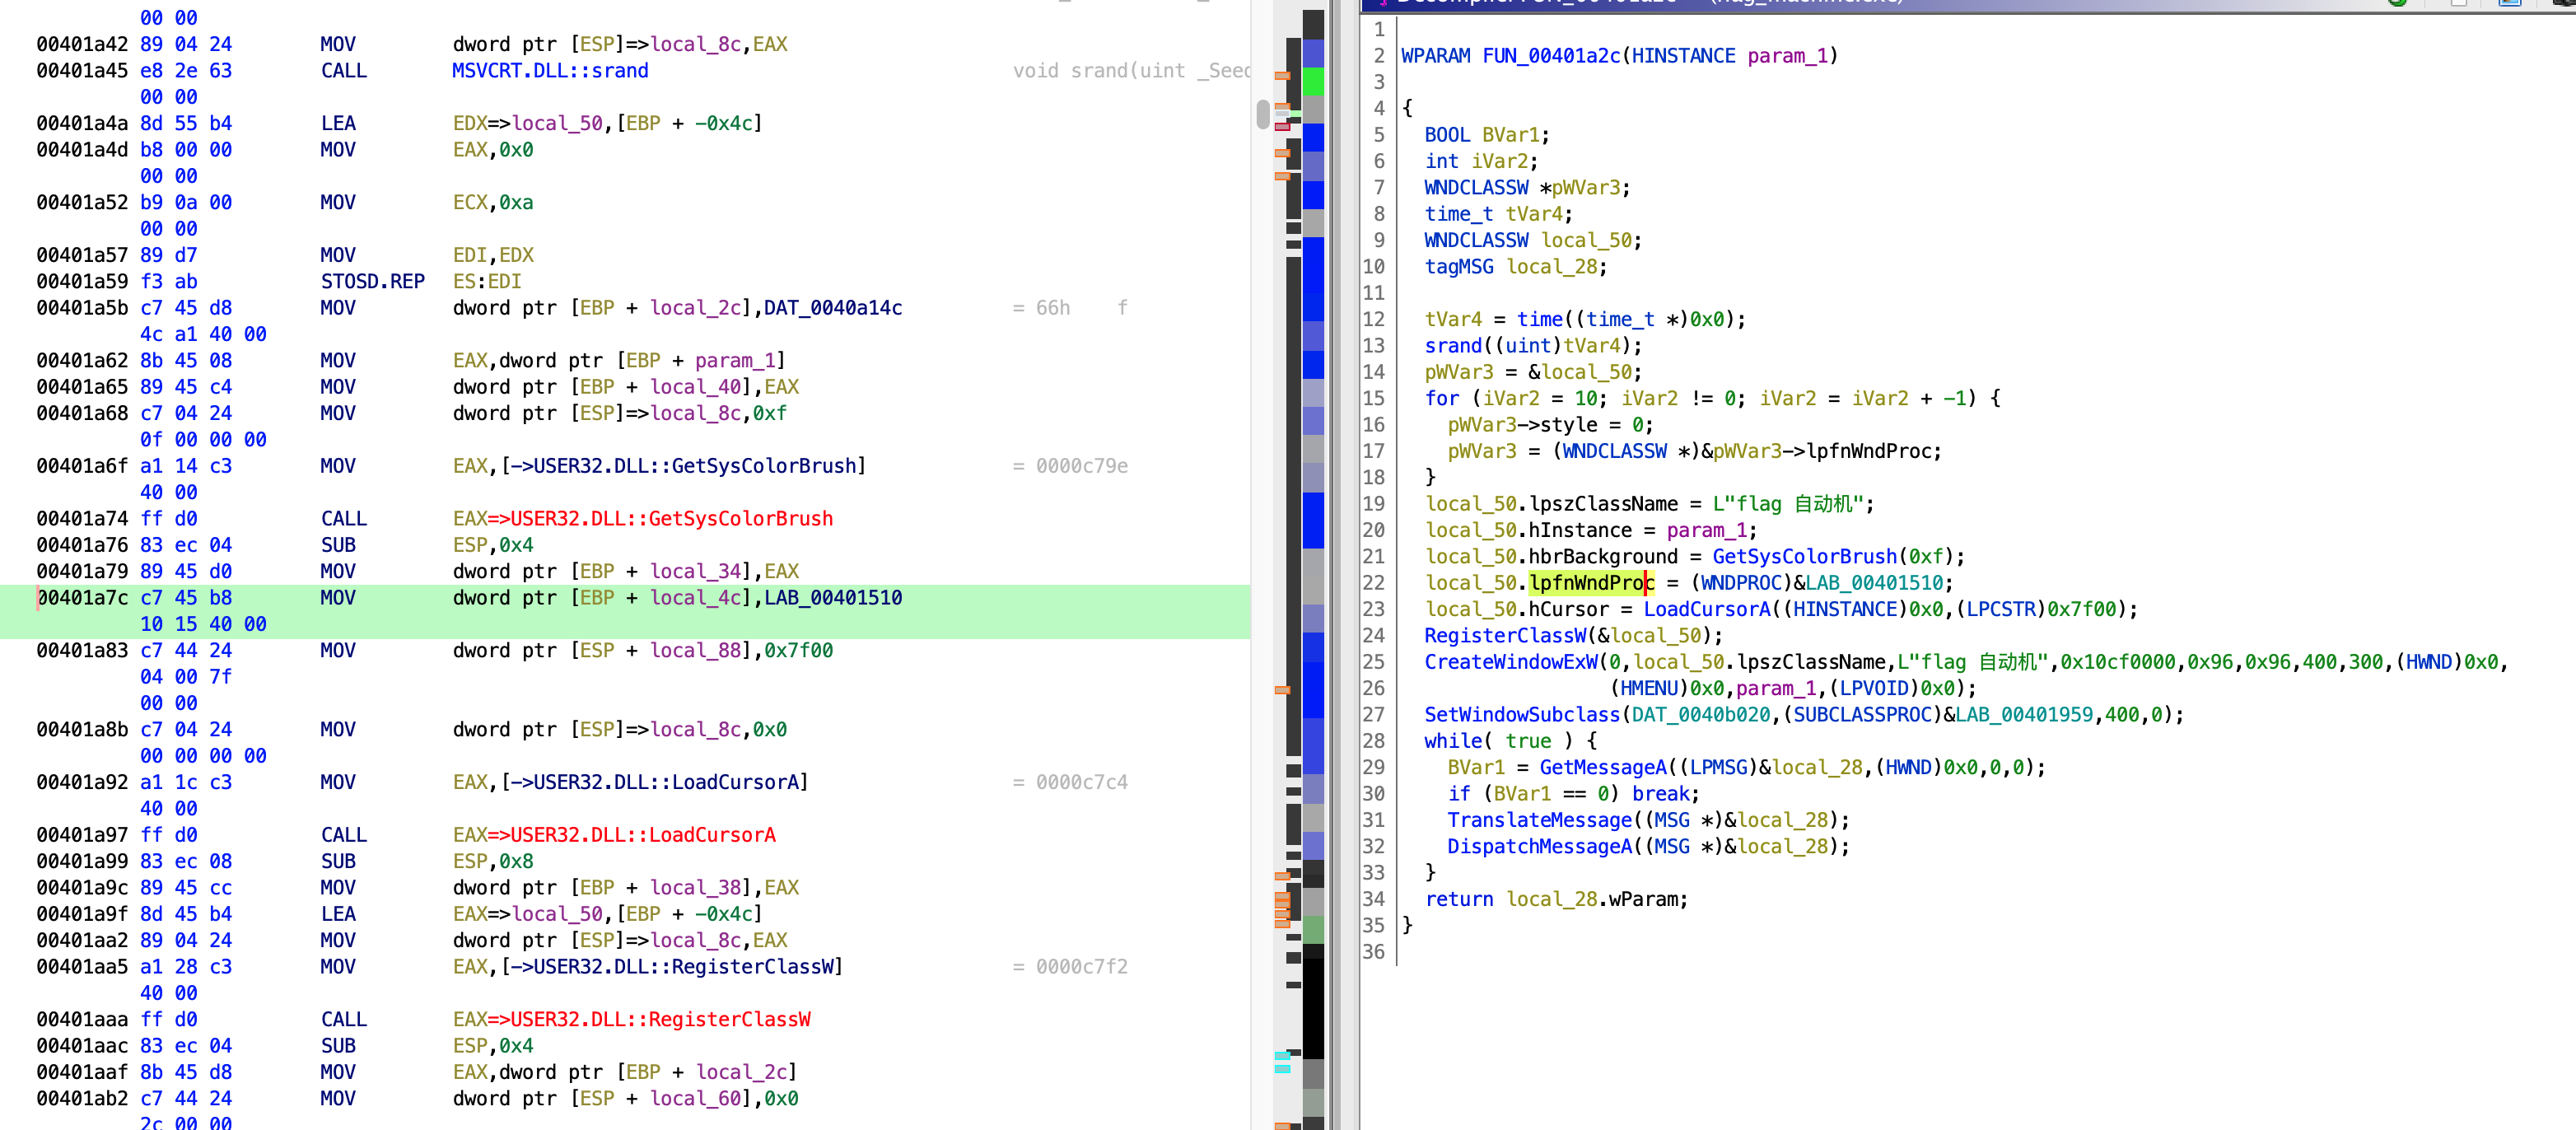
Task: Click tVar4 declaration on line 8
Action: point(1534,214)
